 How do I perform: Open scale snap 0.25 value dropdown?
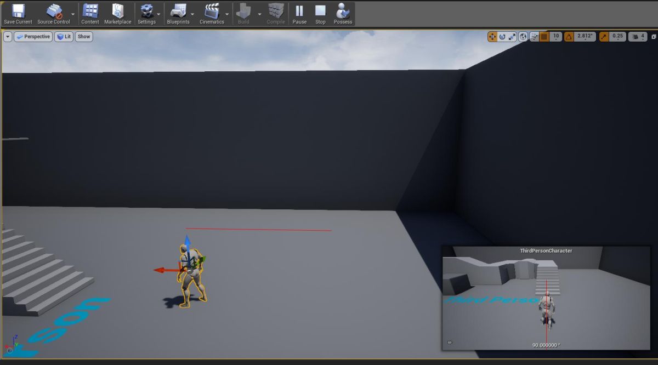(618, 37)
